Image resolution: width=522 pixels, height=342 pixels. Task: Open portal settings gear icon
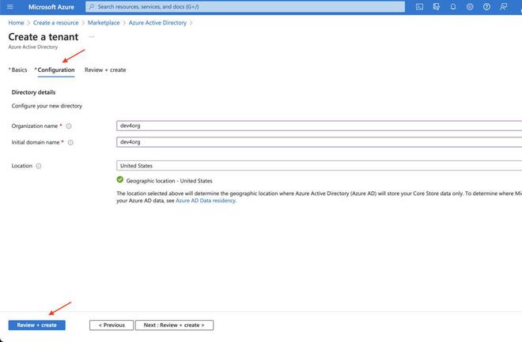pyautogui.click(x=470, y=6)
